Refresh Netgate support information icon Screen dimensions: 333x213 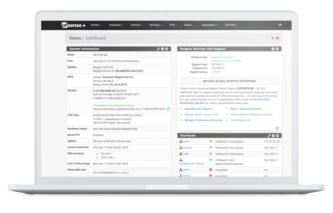277,128
